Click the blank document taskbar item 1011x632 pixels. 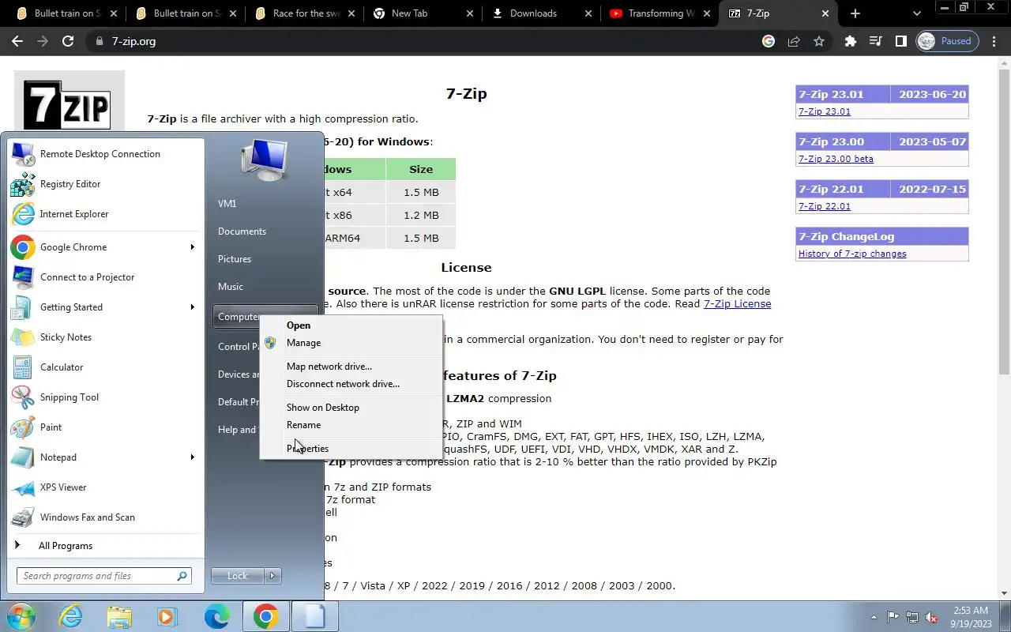314,616
